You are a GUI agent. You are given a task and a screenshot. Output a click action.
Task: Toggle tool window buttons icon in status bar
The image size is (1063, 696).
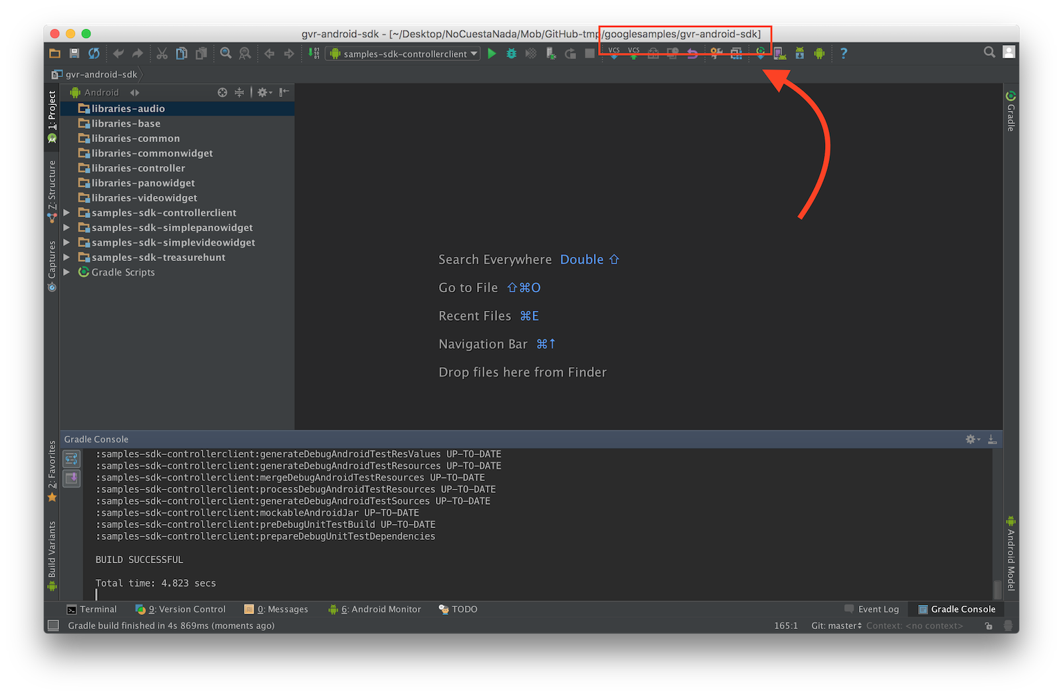(54, 626)
